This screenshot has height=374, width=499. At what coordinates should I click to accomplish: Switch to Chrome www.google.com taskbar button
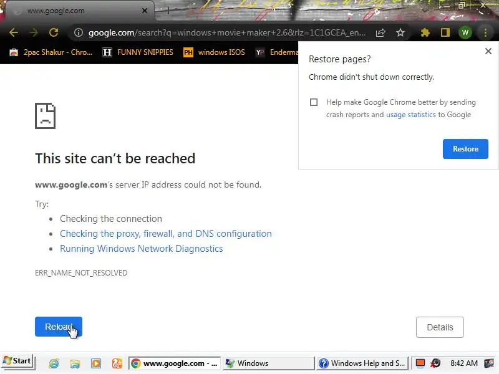(x=175, y=363)
